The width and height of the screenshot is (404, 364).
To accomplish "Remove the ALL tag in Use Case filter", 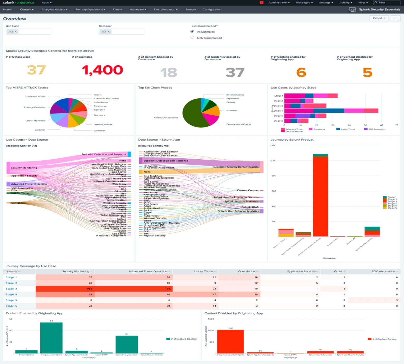I will 16,32.
